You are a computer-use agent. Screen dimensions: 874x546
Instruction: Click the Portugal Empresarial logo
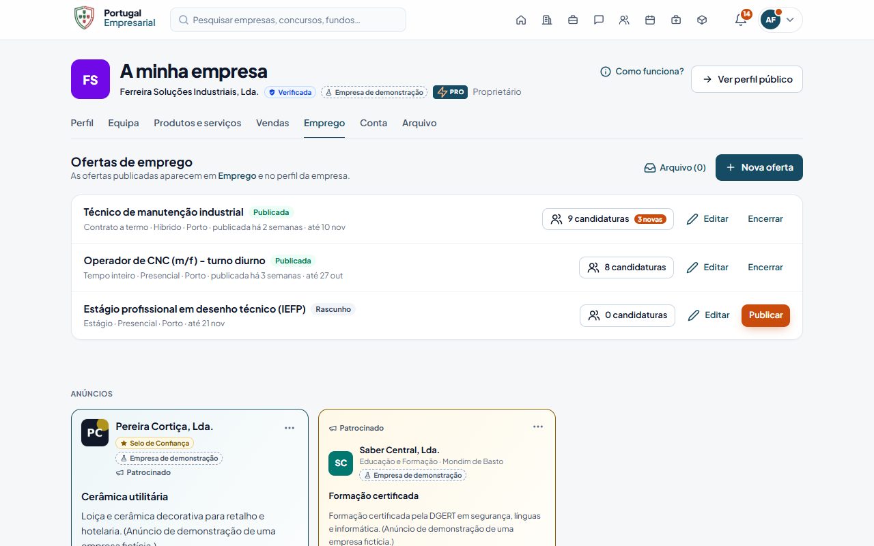(115, 18)
